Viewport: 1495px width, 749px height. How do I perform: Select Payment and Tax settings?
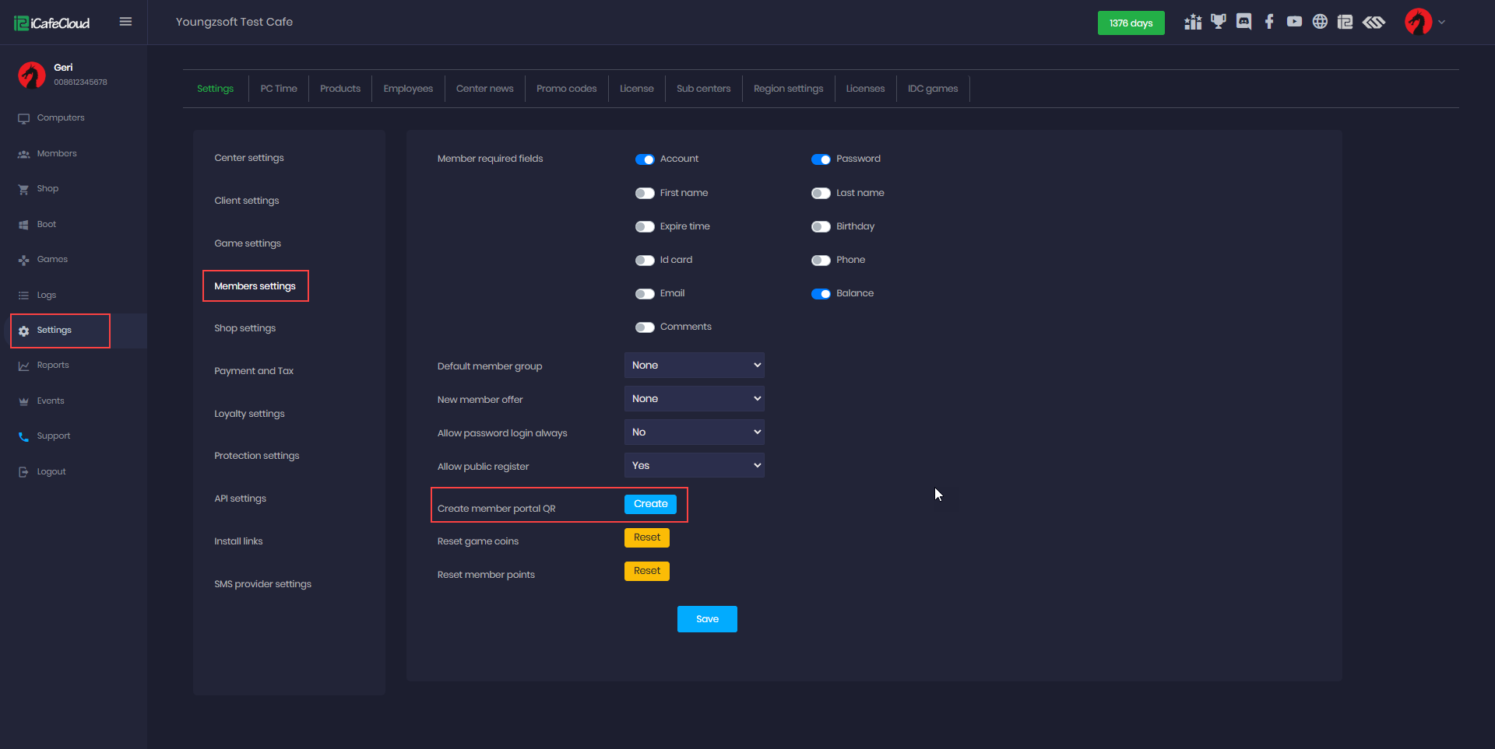tap(254, 371)
